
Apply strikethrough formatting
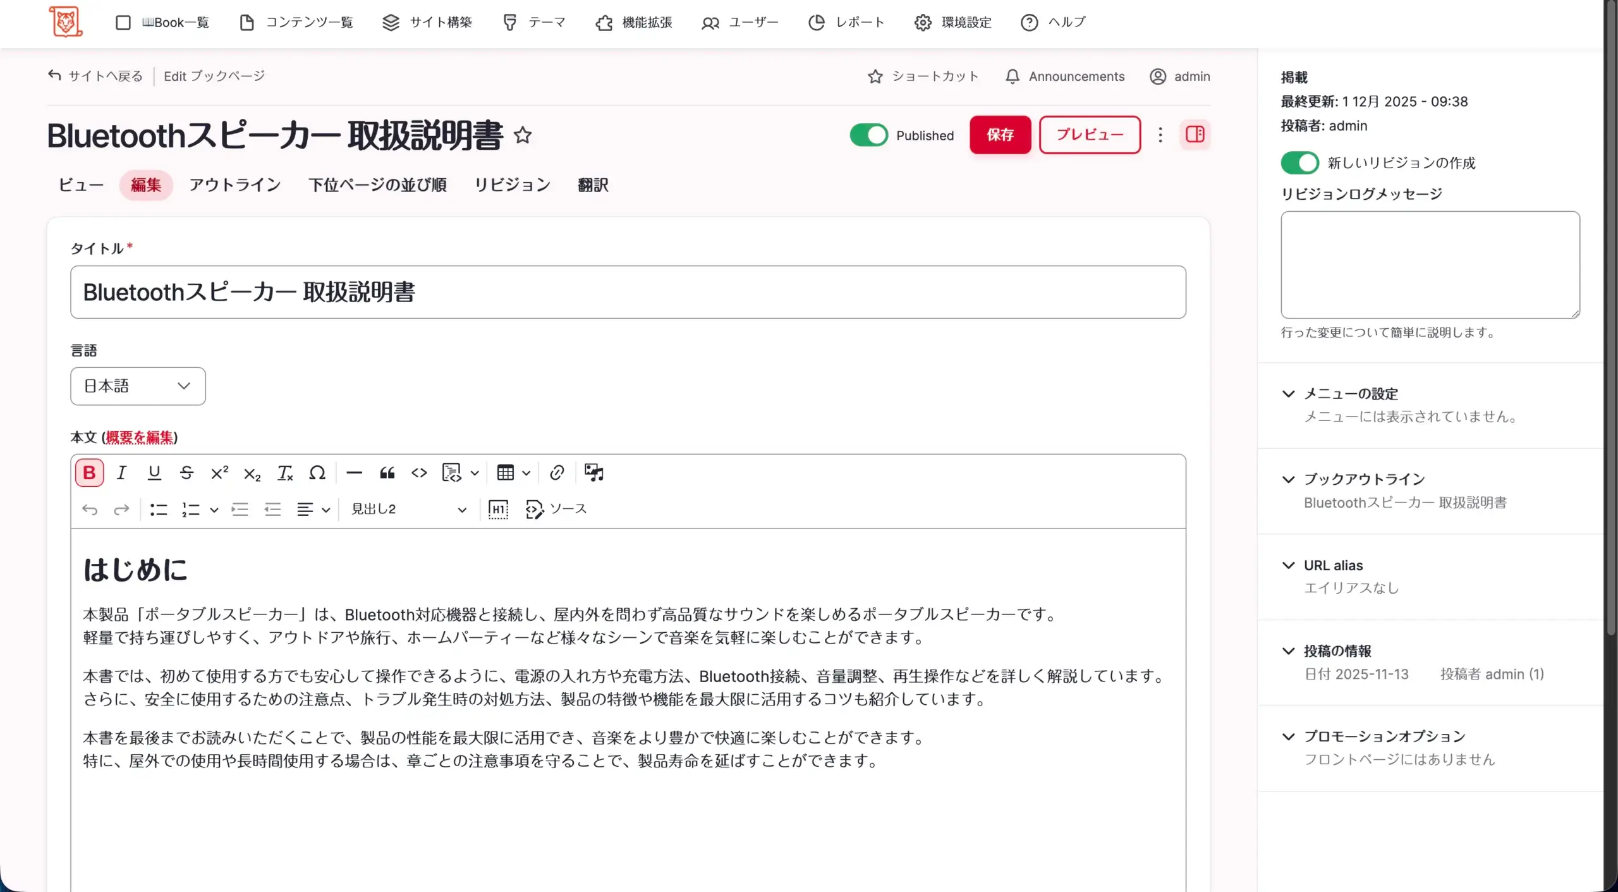tap(186, 473)
